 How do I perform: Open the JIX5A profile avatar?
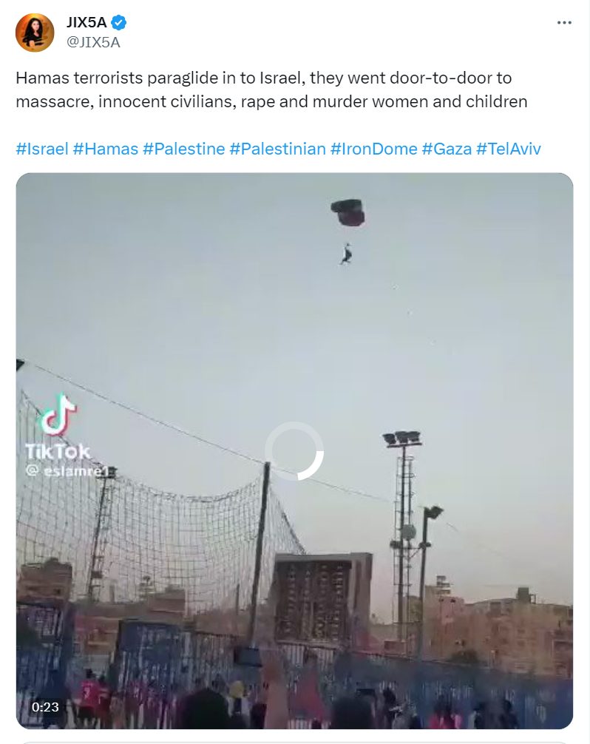pyautogui.click(x=35, y=33)
